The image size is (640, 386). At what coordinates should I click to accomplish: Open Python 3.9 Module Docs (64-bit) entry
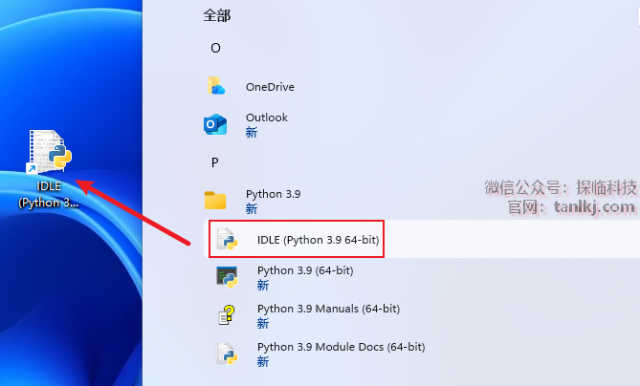click(x=342, y=347)
